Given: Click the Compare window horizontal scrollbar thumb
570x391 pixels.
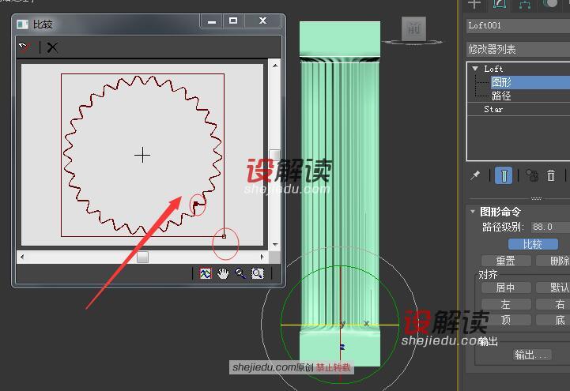Looking at the screenshot, I should (142, 257).
